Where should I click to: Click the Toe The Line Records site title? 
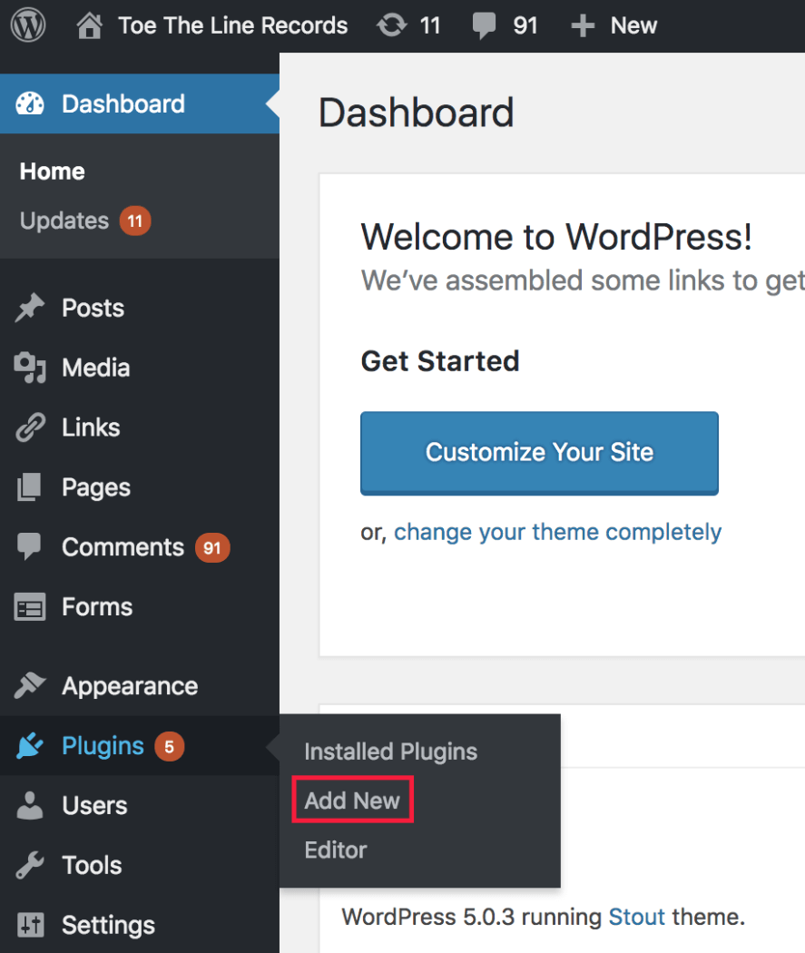click(x=232, y=25)
